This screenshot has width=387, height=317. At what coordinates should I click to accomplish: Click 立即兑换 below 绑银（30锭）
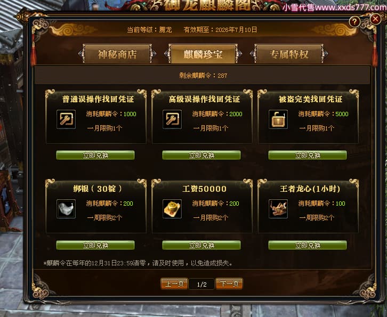[95, 245]
